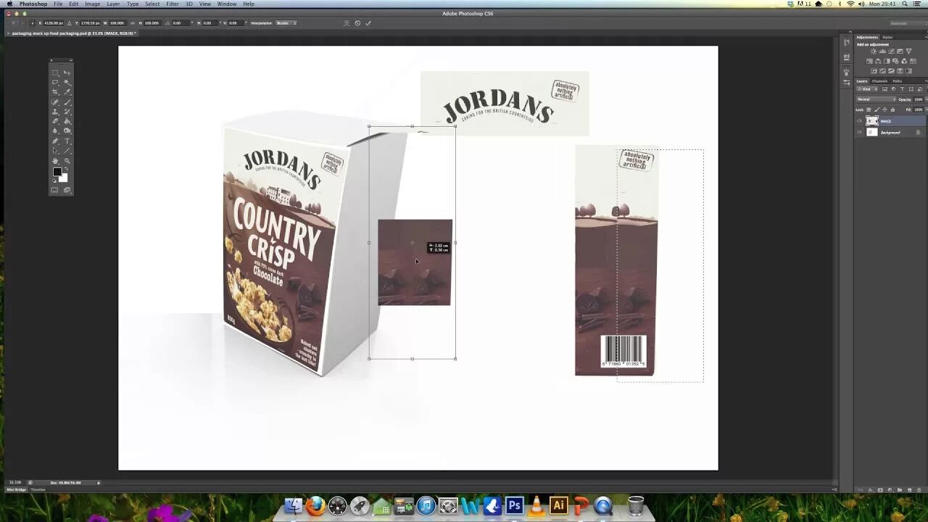This screenshot has height=522, width=928.
Task: Click the foreground color swatch
Action: (x=57, y=172)
